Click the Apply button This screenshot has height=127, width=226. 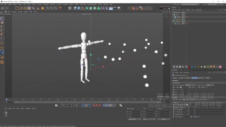tap(163, 119)
